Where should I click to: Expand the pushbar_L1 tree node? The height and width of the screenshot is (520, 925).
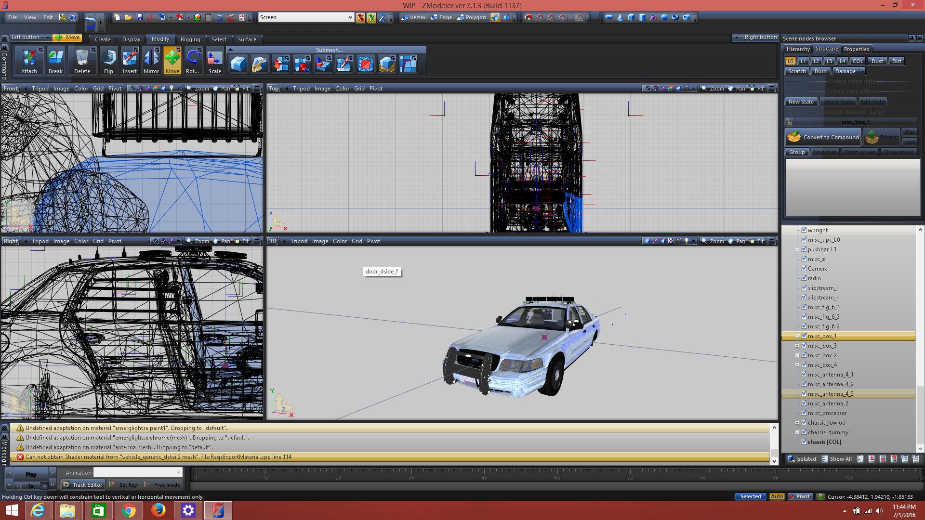click(797, 249)
